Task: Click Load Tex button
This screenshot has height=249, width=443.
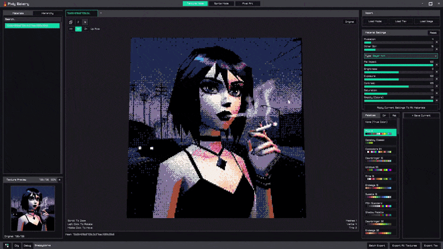Action: [x=400, y=21]
